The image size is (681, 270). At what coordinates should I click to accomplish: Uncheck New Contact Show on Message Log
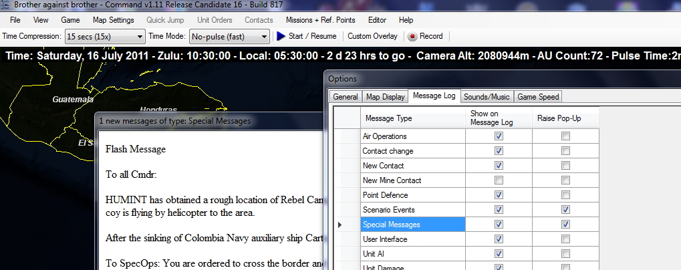[499, 166]
